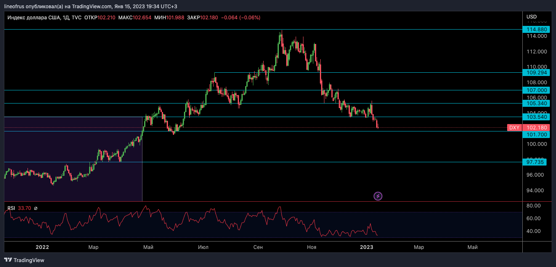Click the publisher name lineofrus
Viewport: 556px width, 267px height.
pyautogui.click(x=14, y=7)
